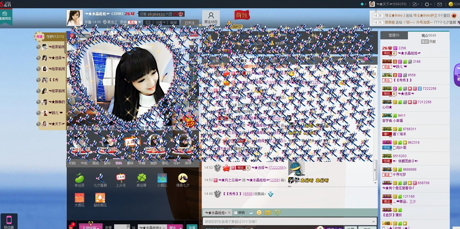The width and height of the screenshot is (460, 229).
Task: Click the 团护卫 badge
Action: (x=237, y=27)
